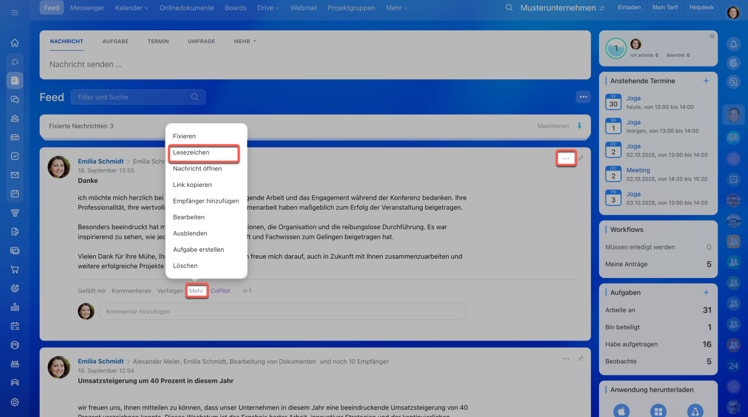Click the pin icon on Danke post
748x417 pixels.
click(x=580, y=158)
